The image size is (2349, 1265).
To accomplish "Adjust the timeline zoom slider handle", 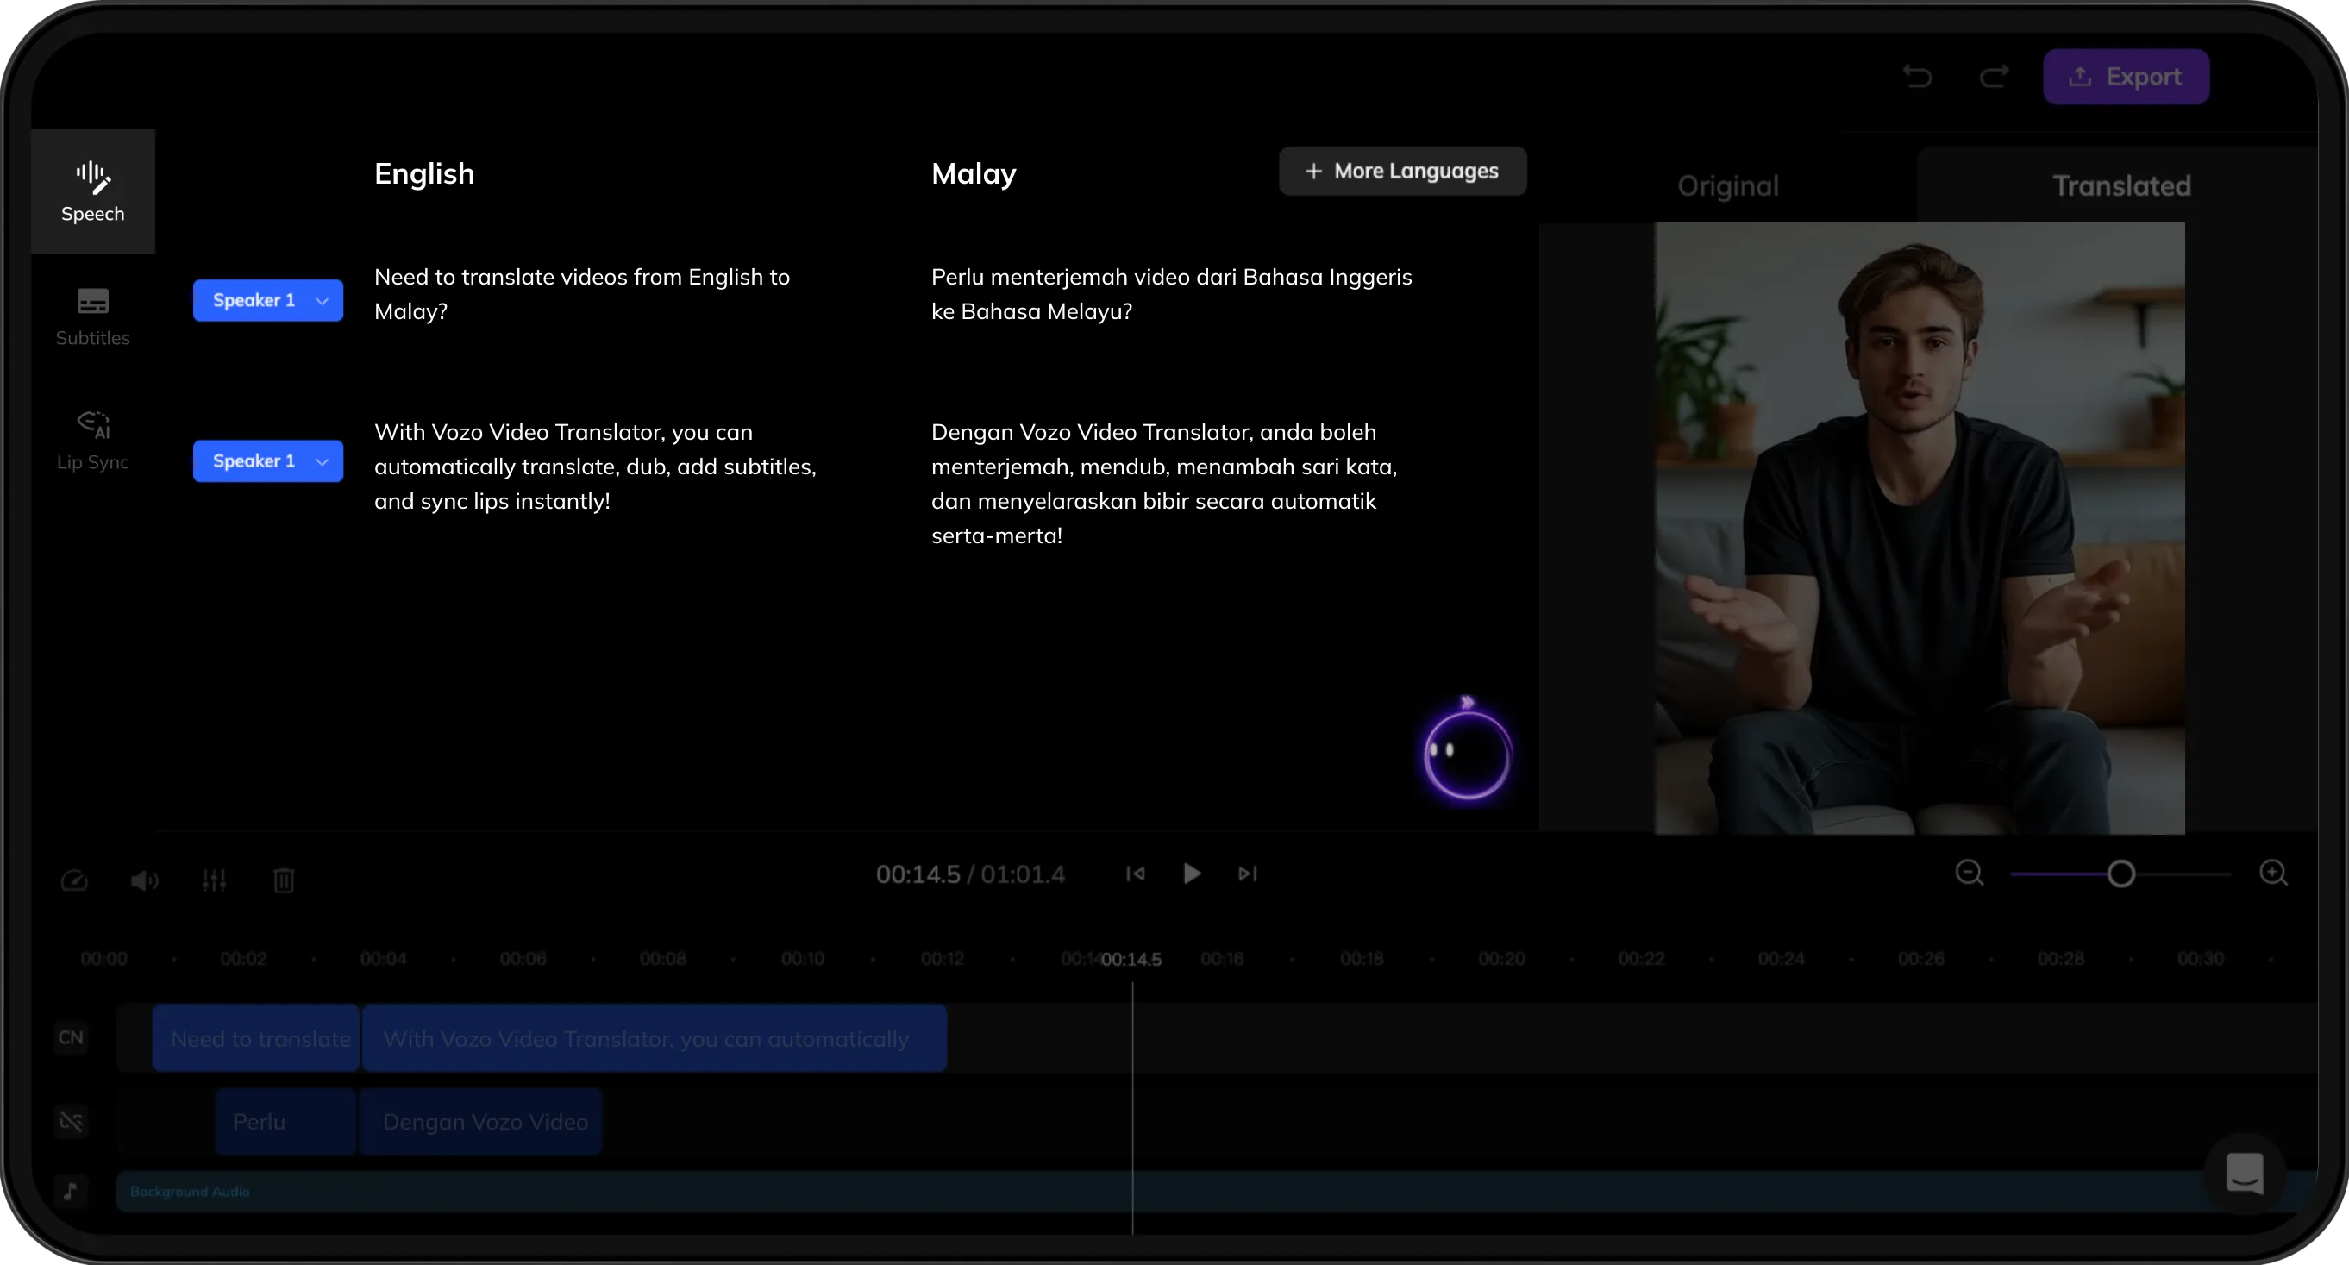I will (x=2121, y=874).
